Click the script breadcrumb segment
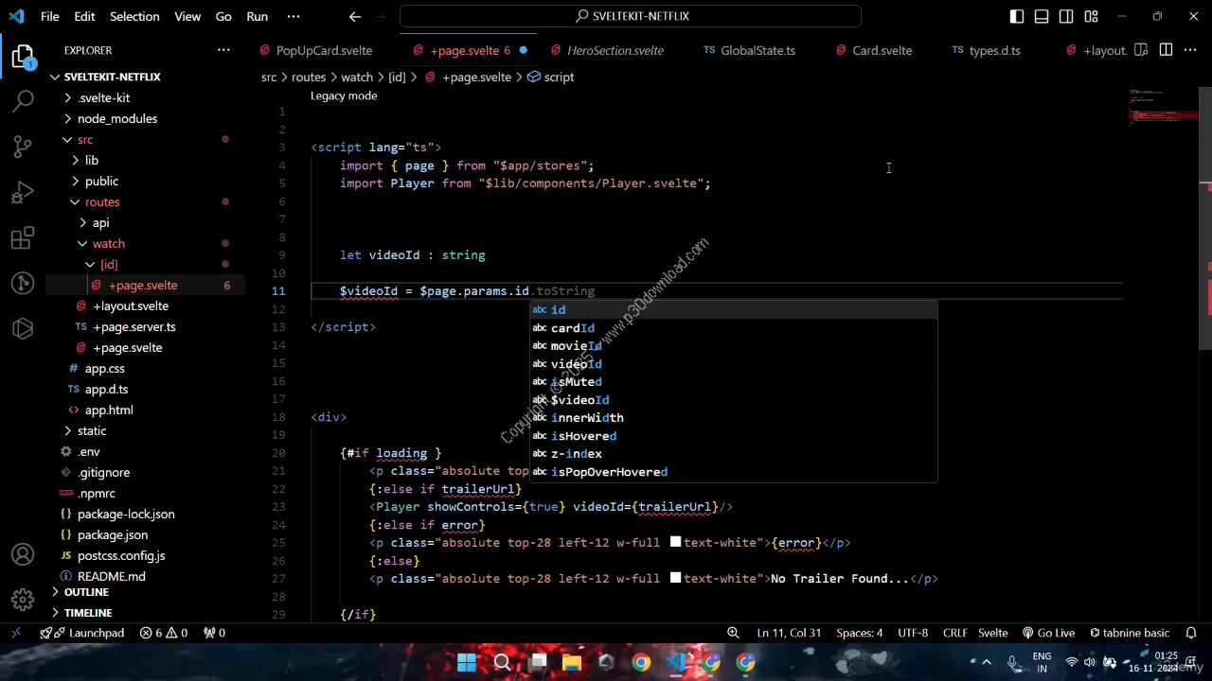The width and height of the screenshot is (1212, 681). 551,77
